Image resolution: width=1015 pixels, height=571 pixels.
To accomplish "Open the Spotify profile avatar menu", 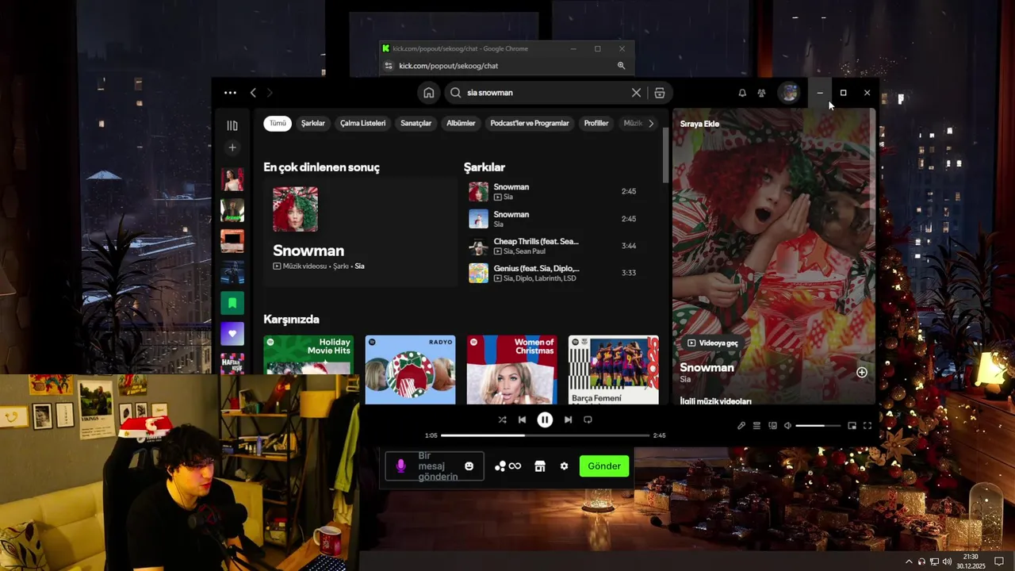I will 789,93.
